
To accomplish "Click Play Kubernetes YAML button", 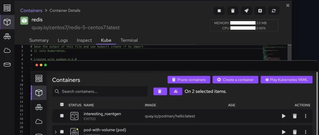I will tap(287, 80).
